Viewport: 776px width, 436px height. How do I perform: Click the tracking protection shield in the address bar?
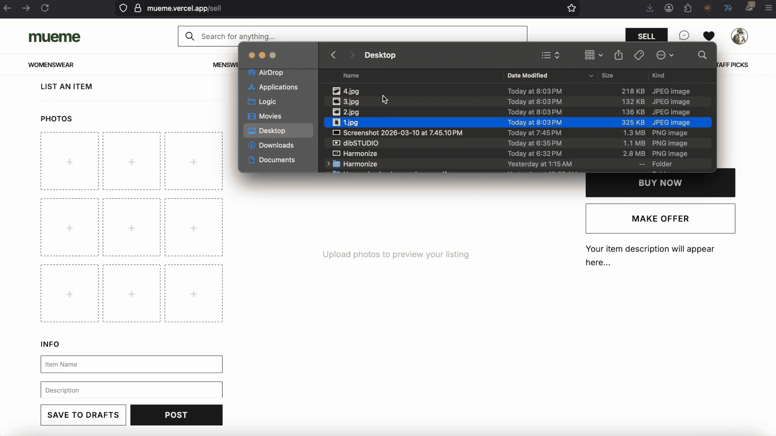click(123, 8)
